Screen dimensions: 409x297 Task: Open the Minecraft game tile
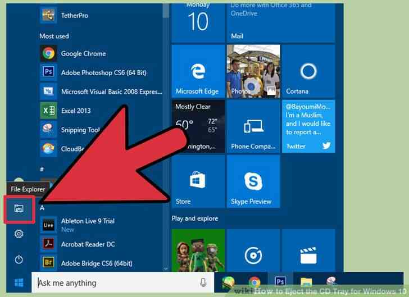(x=198, y=250)
